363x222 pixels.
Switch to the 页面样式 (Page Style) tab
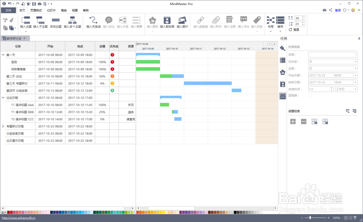click(x=36, y=10)
